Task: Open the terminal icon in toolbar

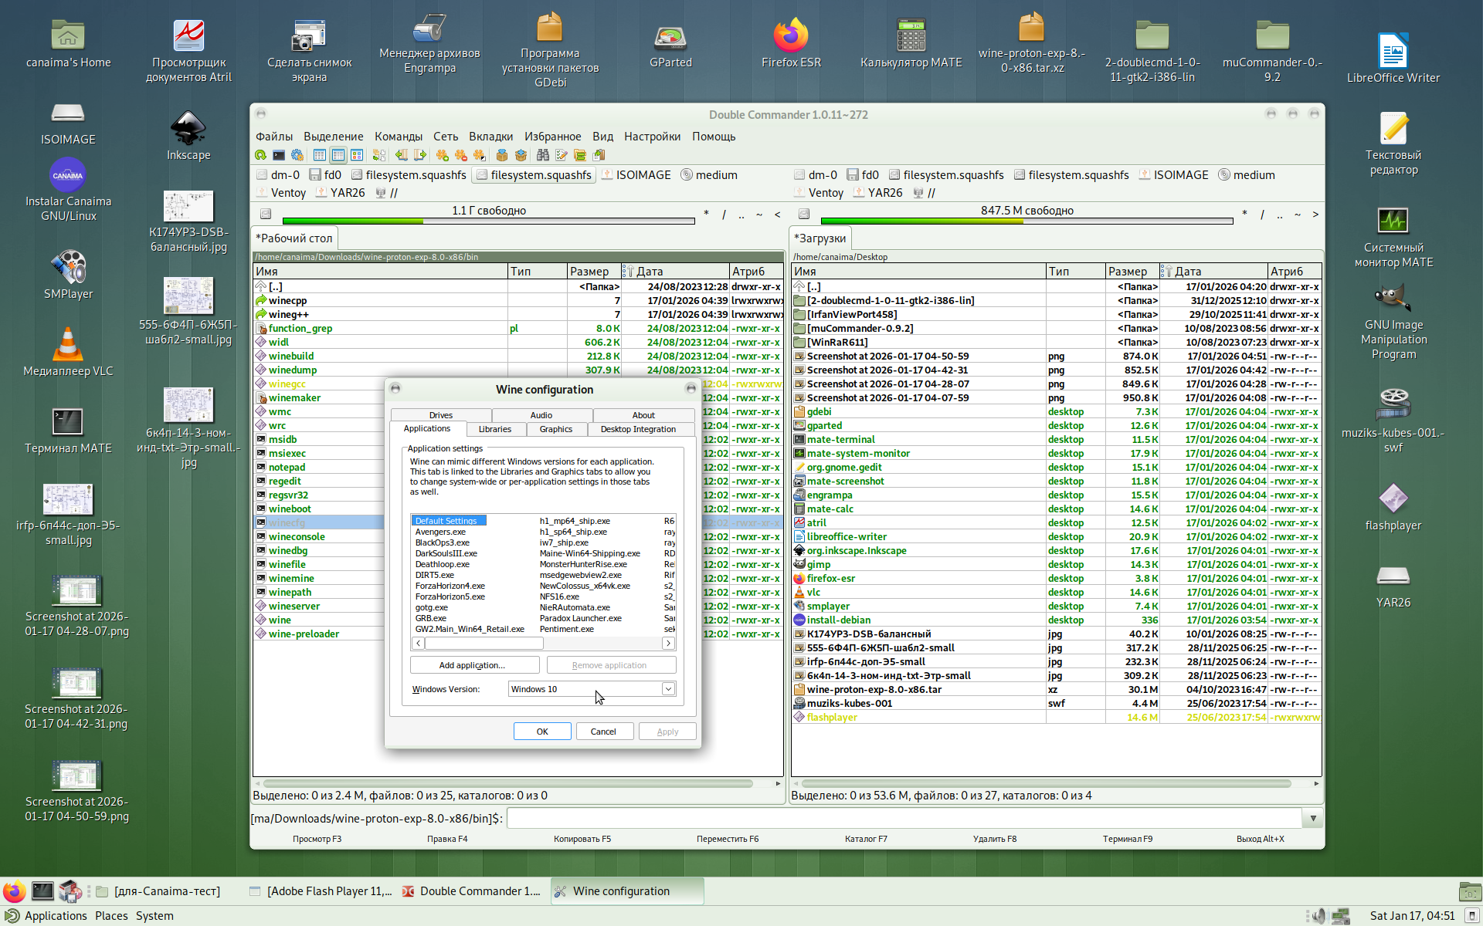Action: pyautogui.click(x=279, y=155)
